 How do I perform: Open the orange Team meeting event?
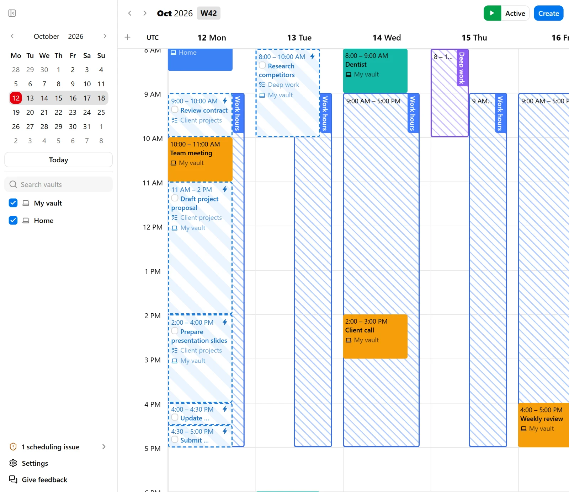click(200, 160)
